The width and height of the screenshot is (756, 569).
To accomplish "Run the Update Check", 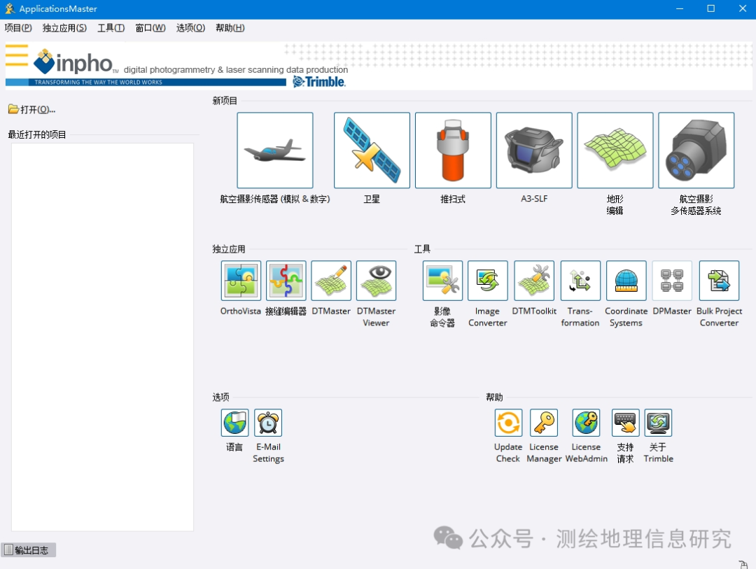I will point(508,423).
